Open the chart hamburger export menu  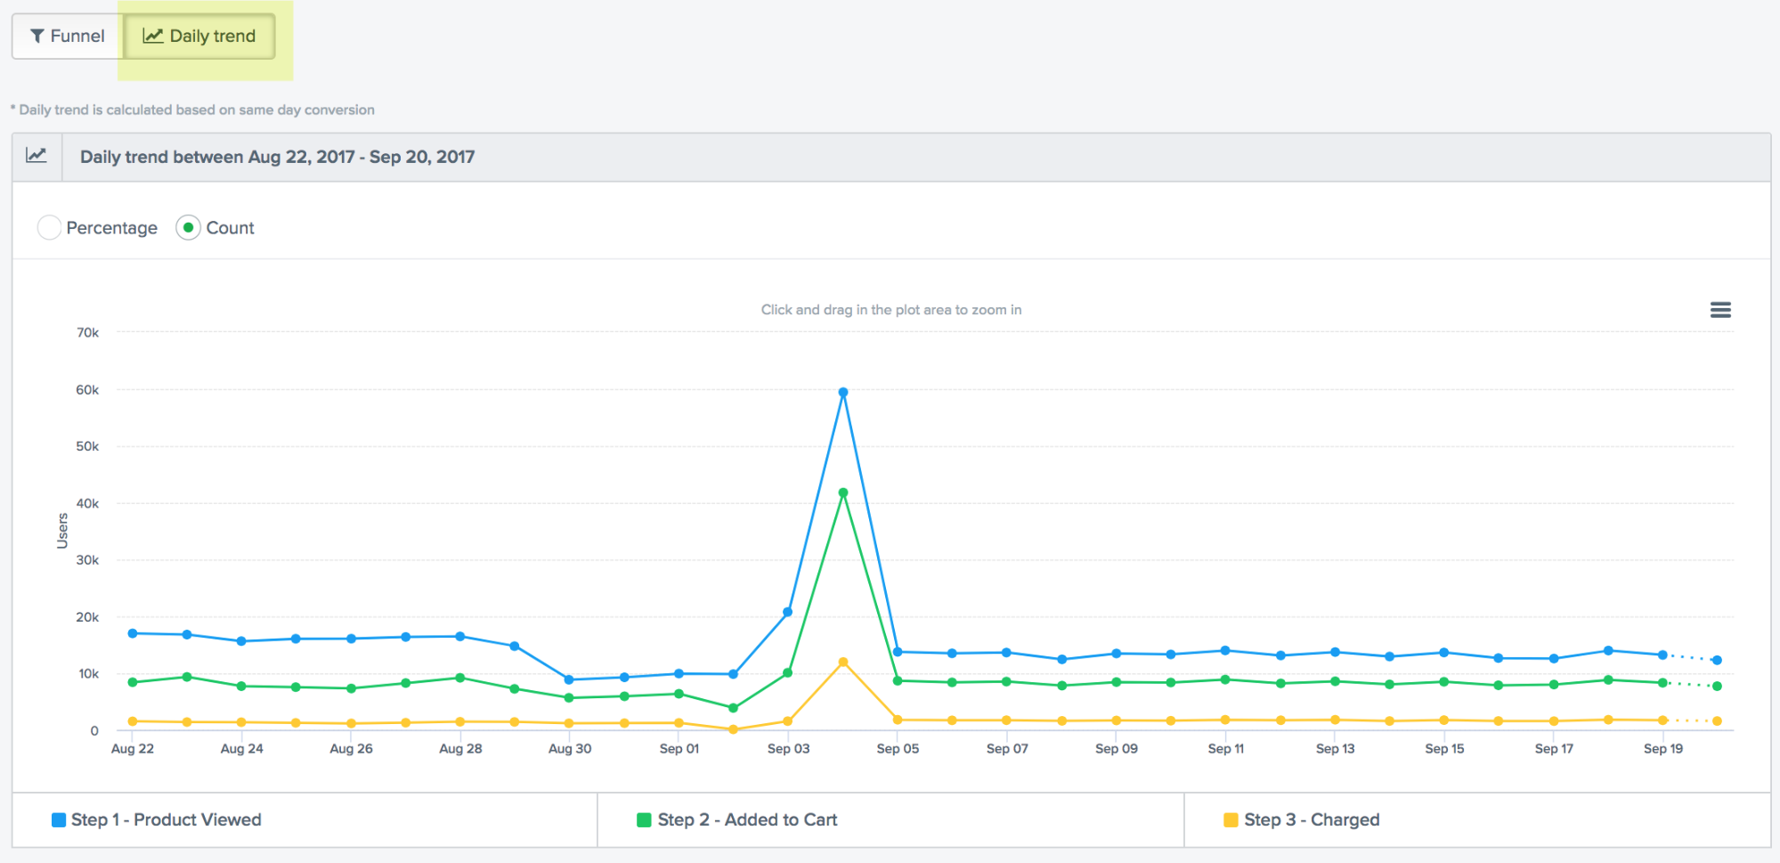[1720, 310]
